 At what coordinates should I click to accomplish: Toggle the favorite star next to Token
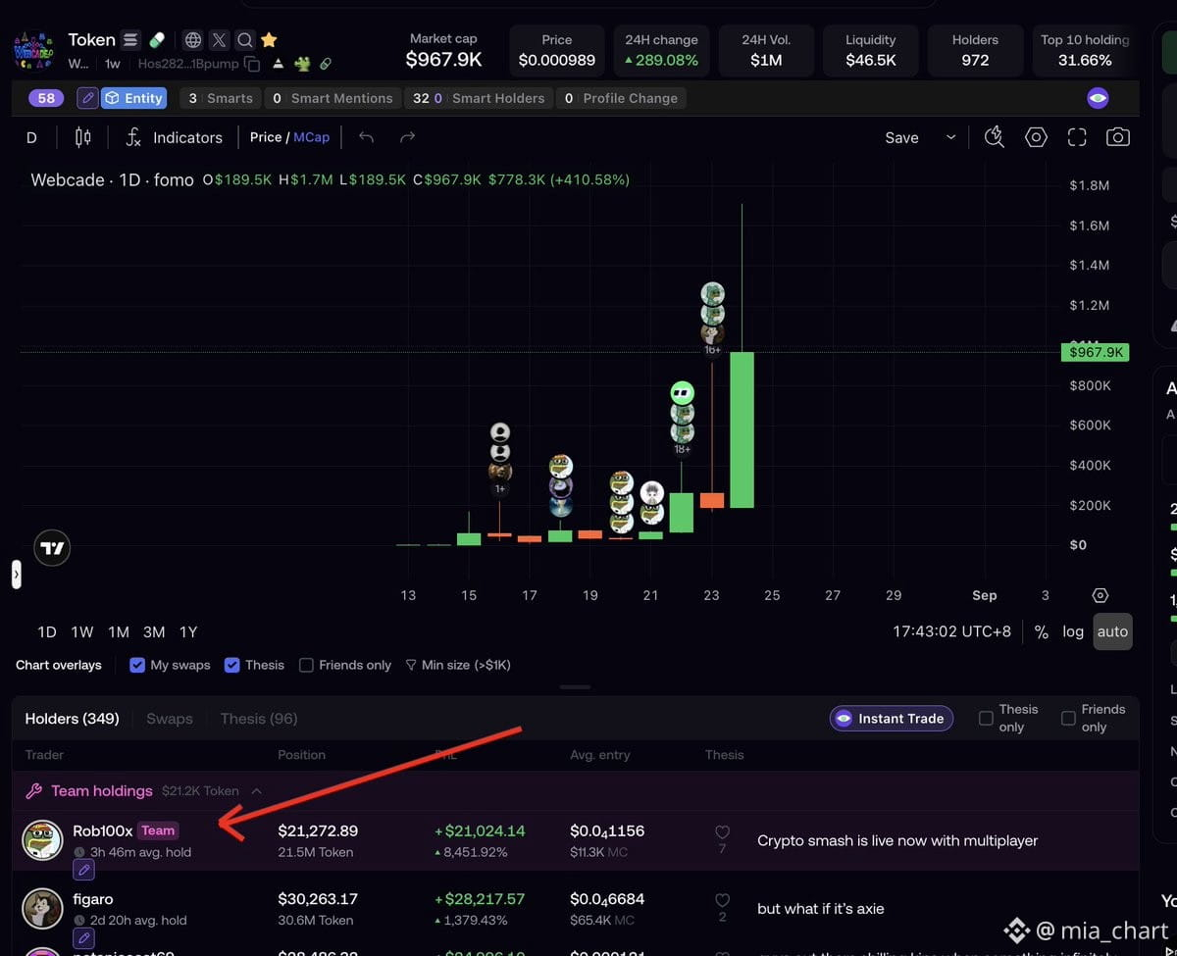269,40
